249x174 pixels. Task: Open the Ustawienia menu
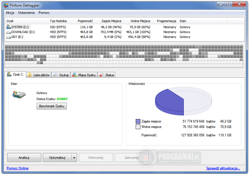pyautogui.click(x=26, y=13)
